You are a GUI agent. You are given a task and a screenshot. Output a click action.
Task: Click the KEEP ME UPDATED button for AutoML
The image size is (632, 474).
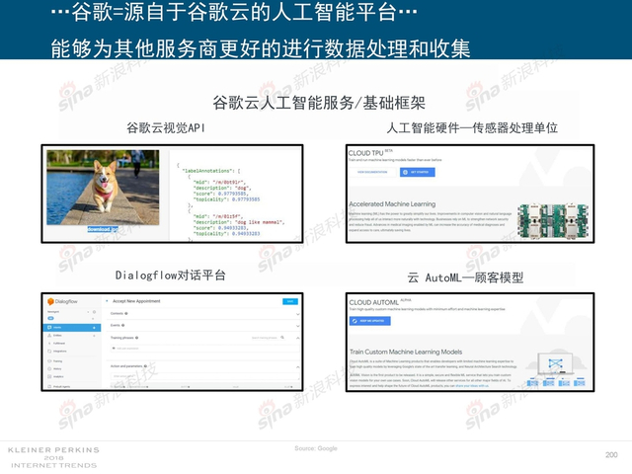[369, 321]
